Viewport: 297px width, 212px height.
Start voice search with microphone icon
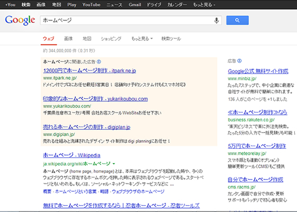click(x=216, y=20)
